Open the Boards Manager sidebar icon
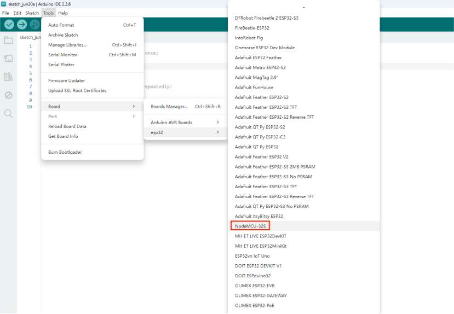The width and height of the screenshot is (454, 314). click(x=8, y=59)
